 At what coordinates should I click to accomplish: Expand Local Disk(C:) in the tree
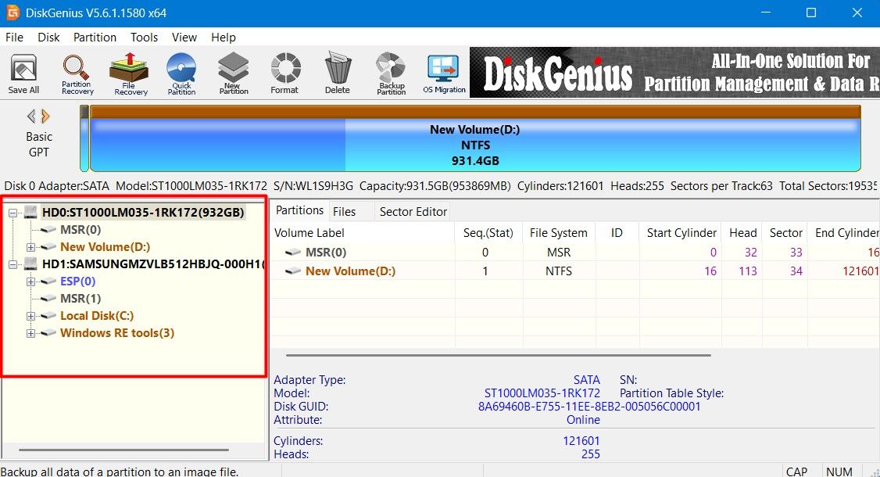[30, 315]
